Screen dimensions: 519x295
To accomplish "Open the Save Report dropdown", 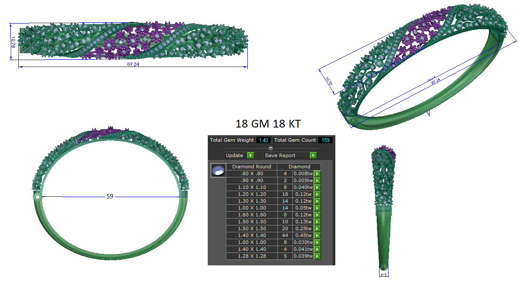I will click(286, 155).
